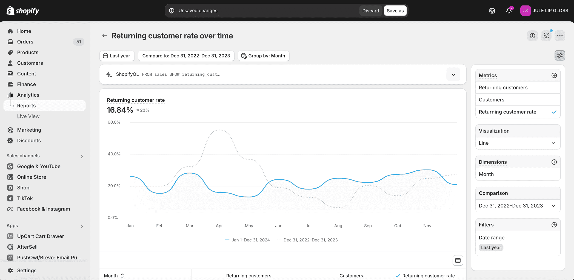Go back using the arrow beside report title
This screenshot has height=280, width=574.
point(104,36)
